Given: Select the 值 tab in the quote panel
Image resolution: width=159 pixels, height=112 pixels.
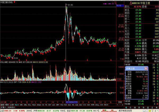Looking at the screenshot, I should click(x=148, y=107).
